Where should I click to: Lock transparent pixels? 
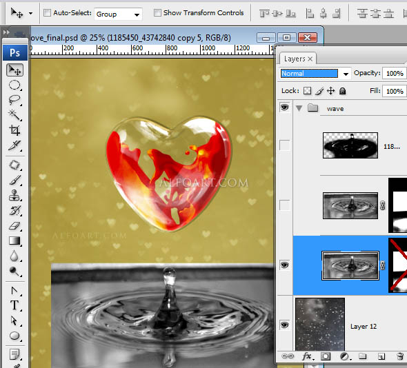308,91
